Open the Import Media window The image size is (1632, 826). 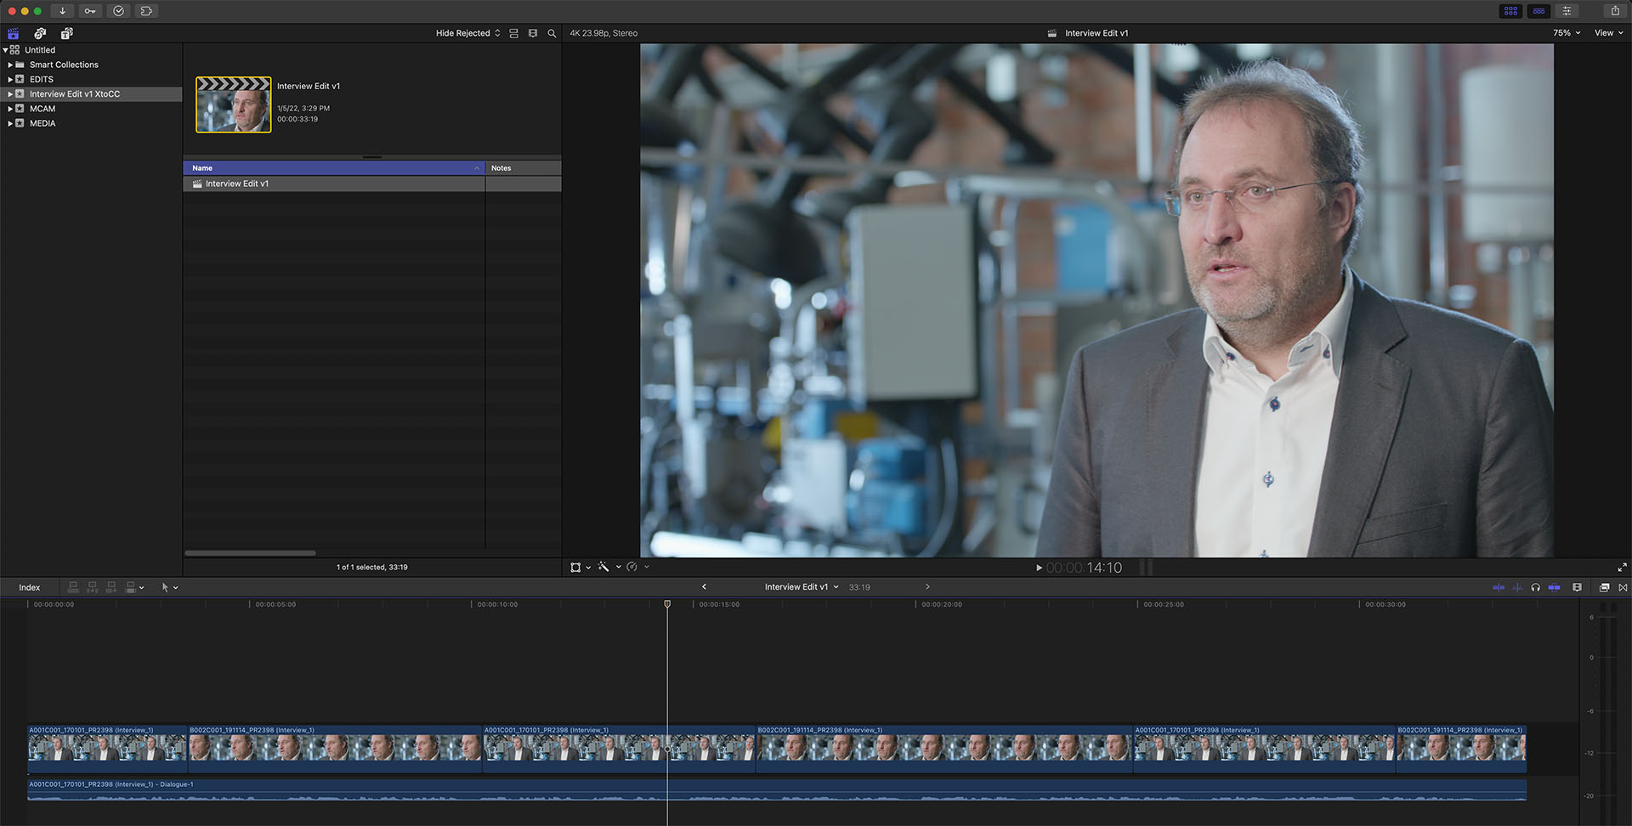pyautogui.click(x=62, y=11)
